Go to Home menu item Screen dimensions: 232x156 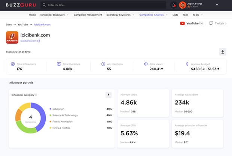pos(32,15)
